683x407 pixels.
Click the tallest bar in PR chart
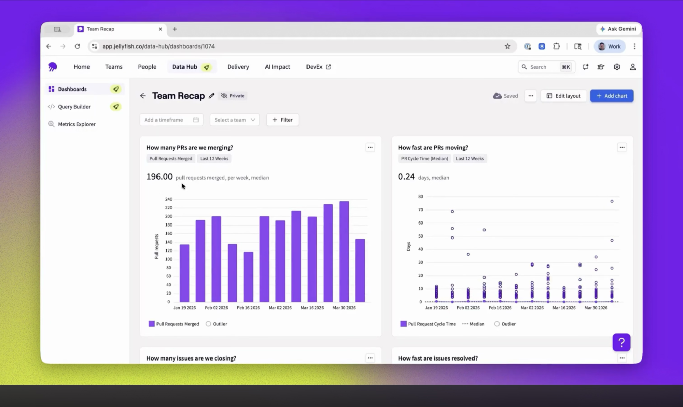[344, 252]
